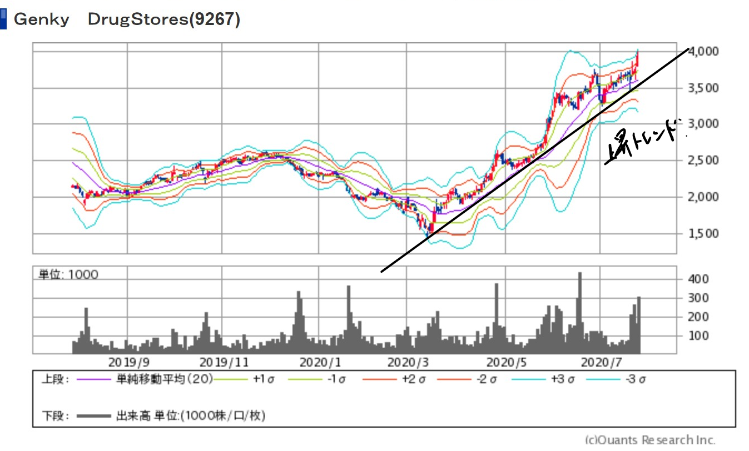Click the '下段:' legend row label
The width and height of the screenshot is (749, 451).
[x=56, y=415]
